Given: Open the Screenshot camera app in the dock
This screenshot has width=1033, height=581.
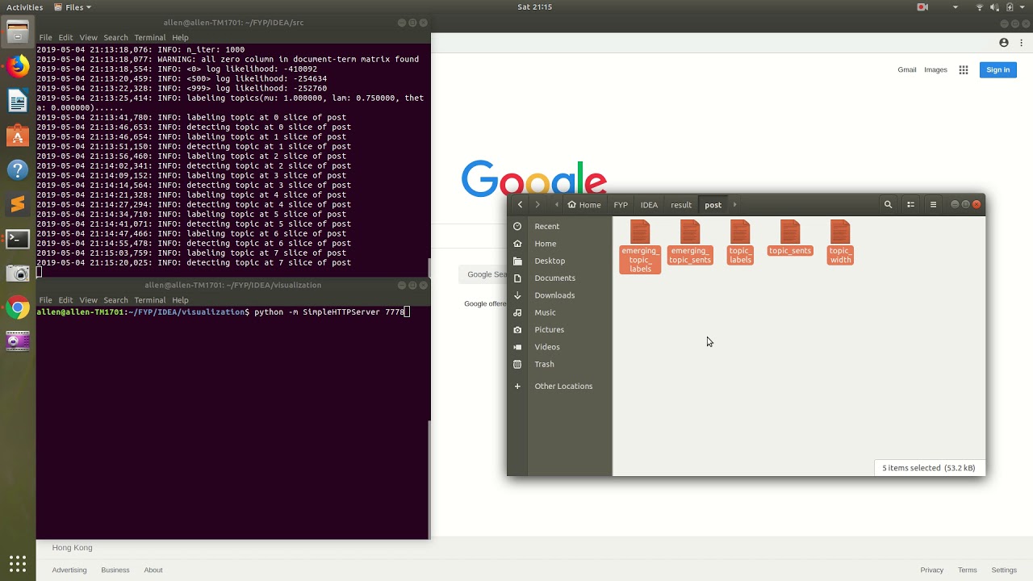Looking at the screenshot, I should coord(18,274).
